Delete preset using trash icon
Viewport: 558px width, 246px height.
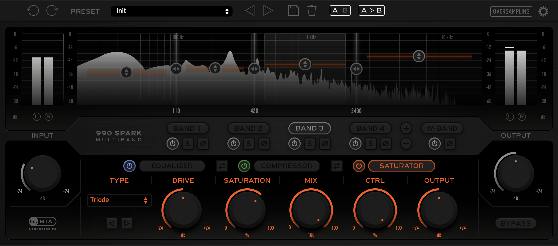click(311, 11)
